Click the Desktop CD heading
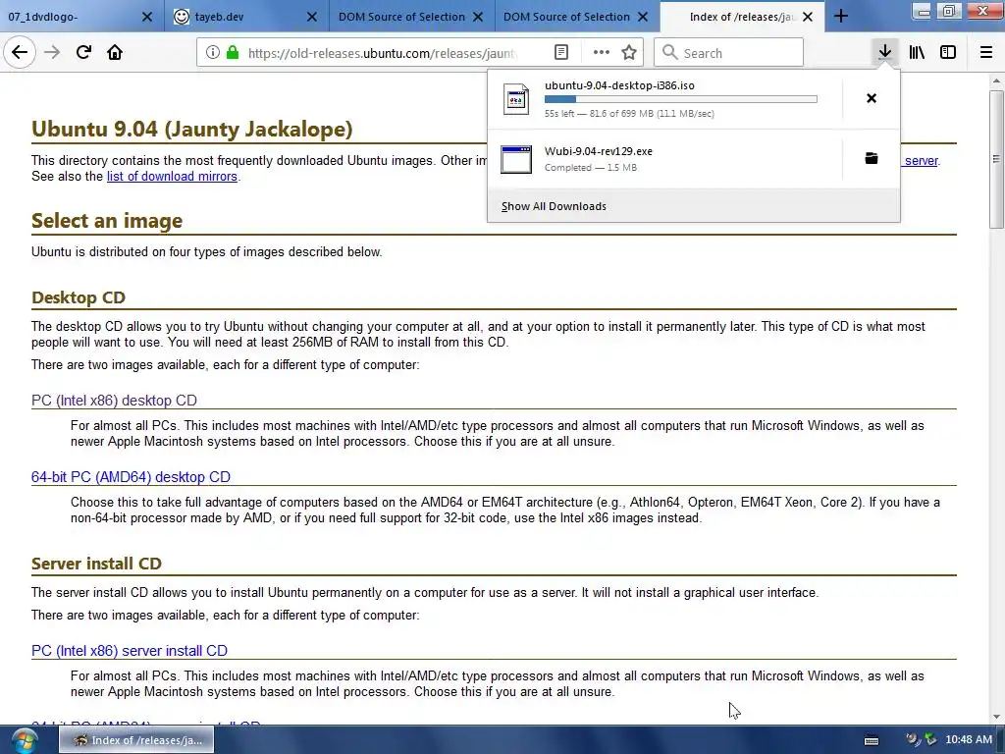Image resolution: width=1005 pixels, height=754 pixels. pos(79,297)
